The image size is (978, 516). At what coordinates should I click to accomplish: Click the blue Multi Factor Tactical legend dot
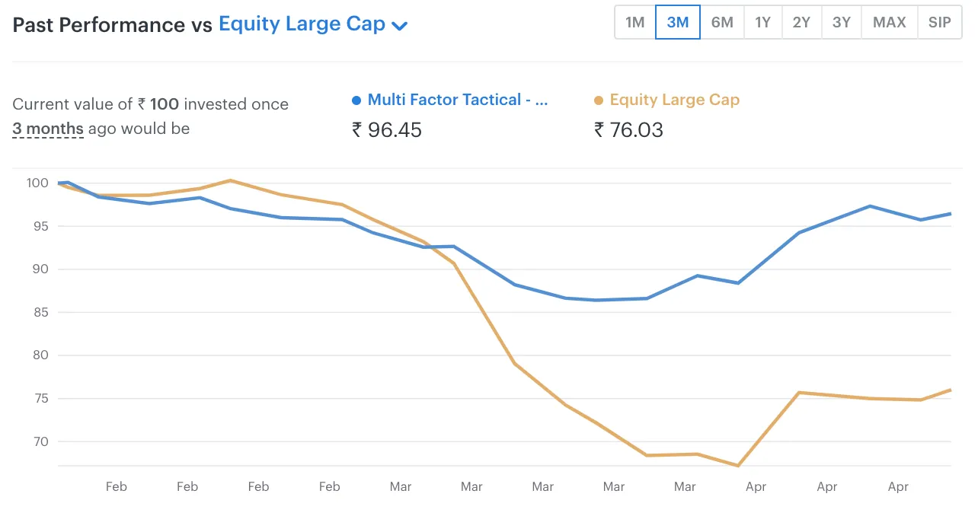click(x=356, y=100)
